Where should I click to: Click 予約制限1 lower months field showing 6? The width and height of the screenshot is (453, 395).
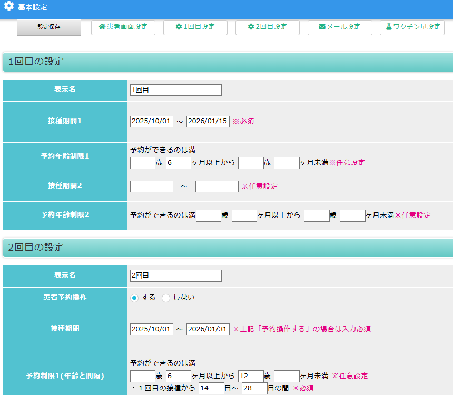click(179, 376)
